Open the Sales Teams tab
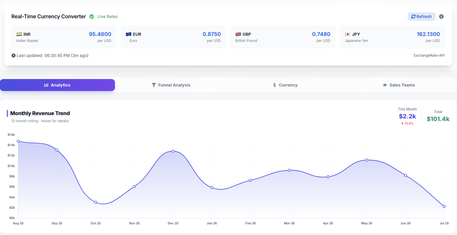 point(399,85)
